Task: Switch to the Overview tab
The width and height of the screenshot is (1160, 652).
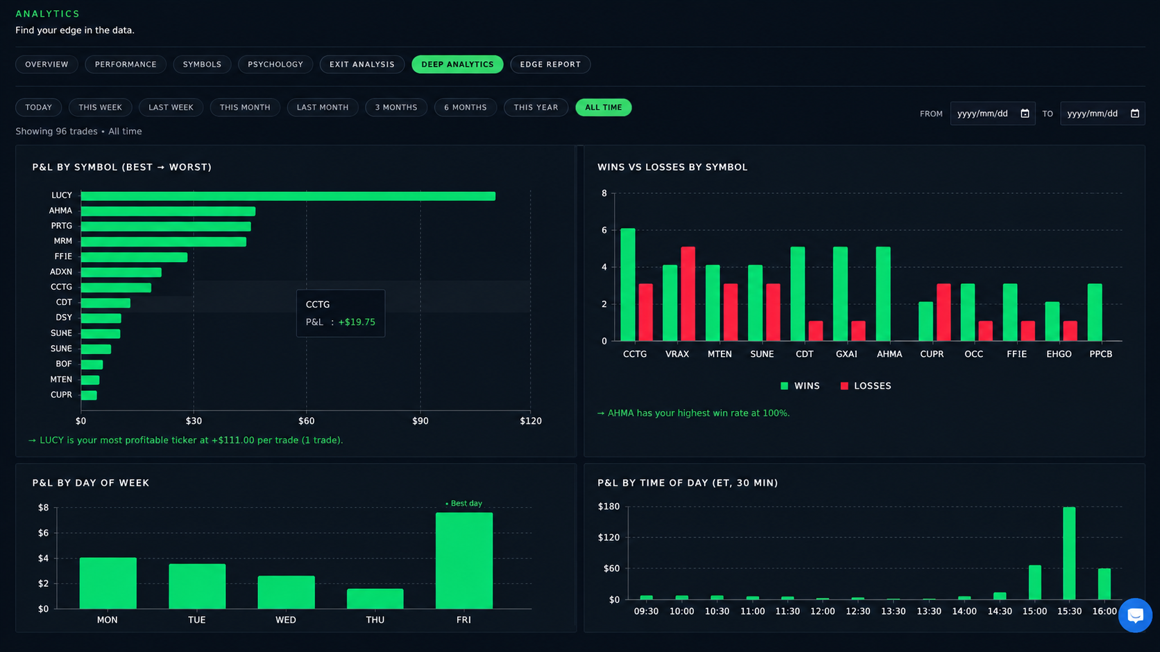Action: 46,64
